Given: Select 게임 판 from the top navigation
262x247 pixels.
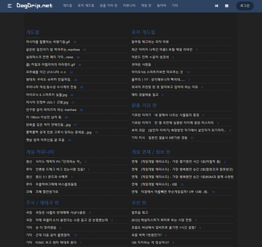Looking at the screenshot, I should (x=146, y=5).
